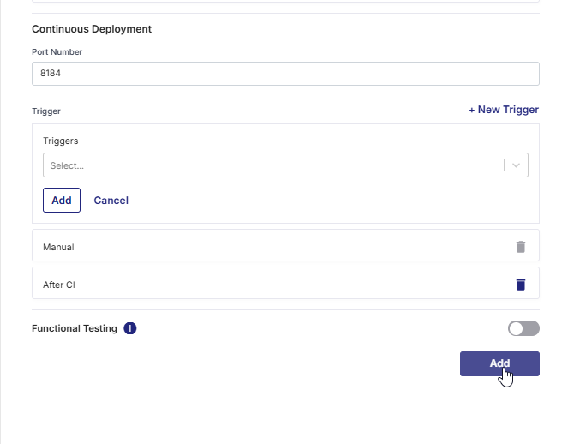Screen dimensions: 574x444
Task: Click the Port Number label
Action: pos(57,52)
